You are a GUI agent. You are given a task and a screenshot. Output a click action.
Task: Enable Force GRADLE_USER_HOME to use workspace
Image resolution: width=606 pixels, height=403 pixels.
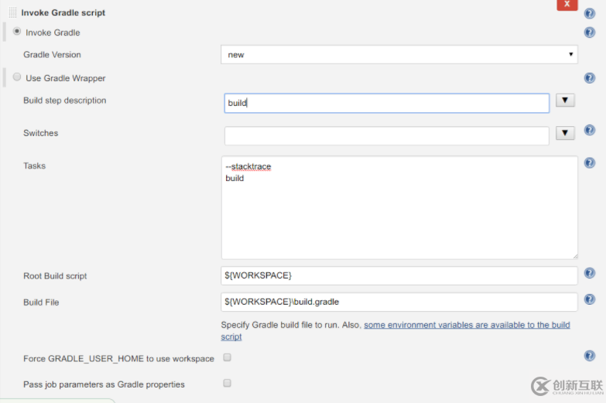(228, 357)
